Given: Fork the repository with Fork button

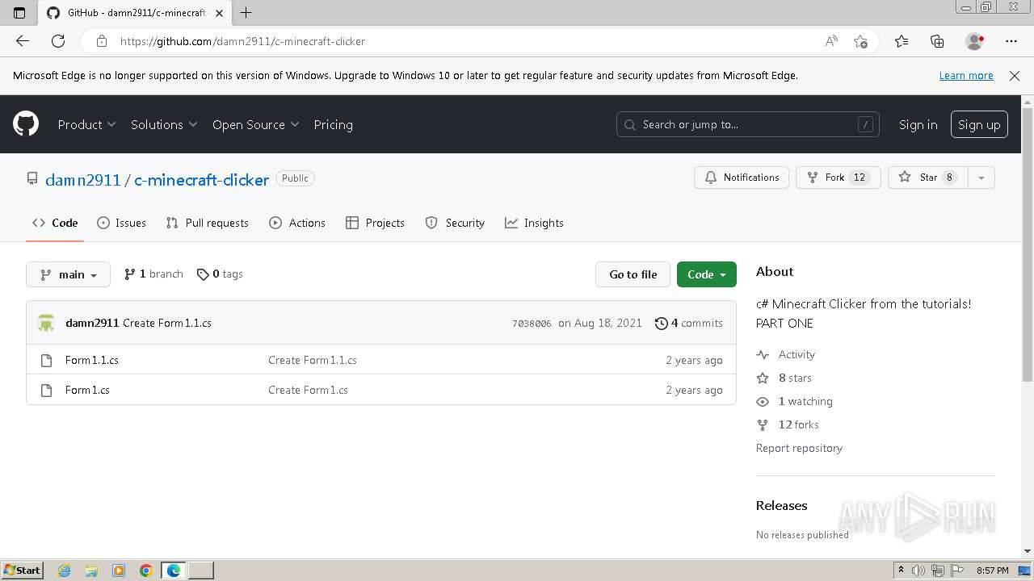Looking at the screenshot, I should point(839,178).
